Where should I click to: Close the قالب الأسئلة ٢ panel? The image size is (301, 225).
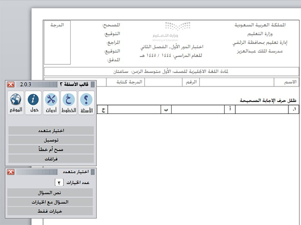(x=11, y=84)
